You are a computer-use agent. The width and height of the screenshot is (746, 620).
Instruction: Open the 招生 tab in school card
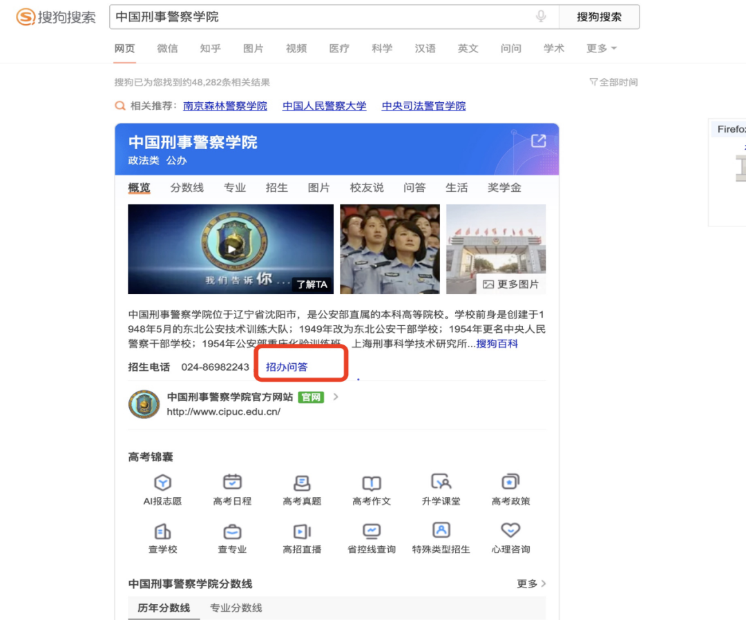(x=277, y=188)
